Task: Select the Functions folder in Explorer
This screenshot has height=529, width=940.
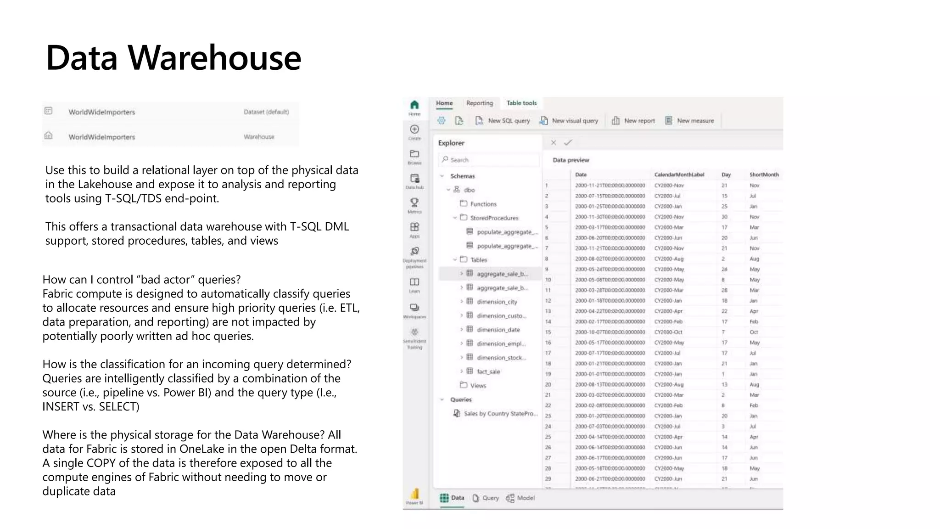Action: 478,204
